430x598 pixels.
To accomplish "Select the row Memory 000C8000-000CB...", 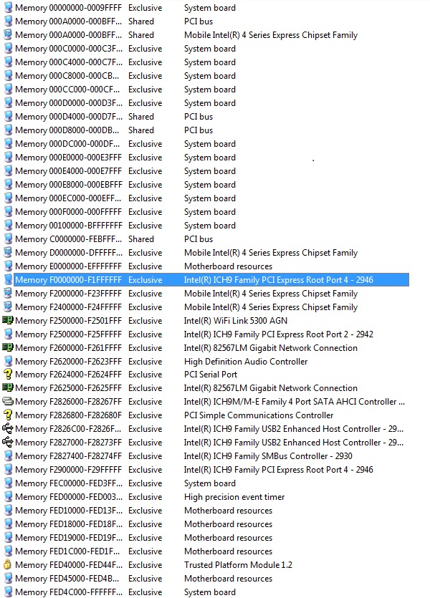I will [206, 76].
